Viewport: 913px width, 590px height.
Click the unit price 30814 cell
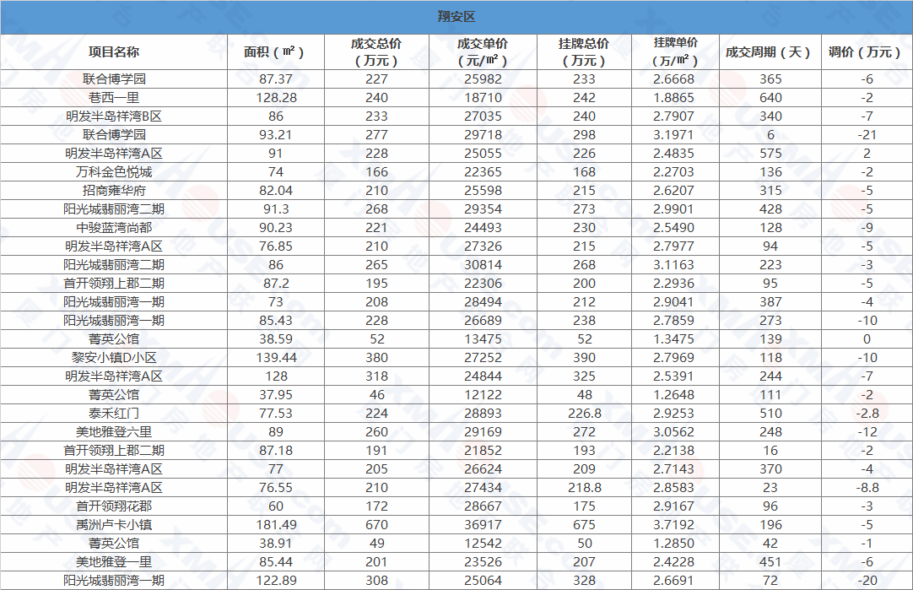pyautogui.click(x=483, y=264)
